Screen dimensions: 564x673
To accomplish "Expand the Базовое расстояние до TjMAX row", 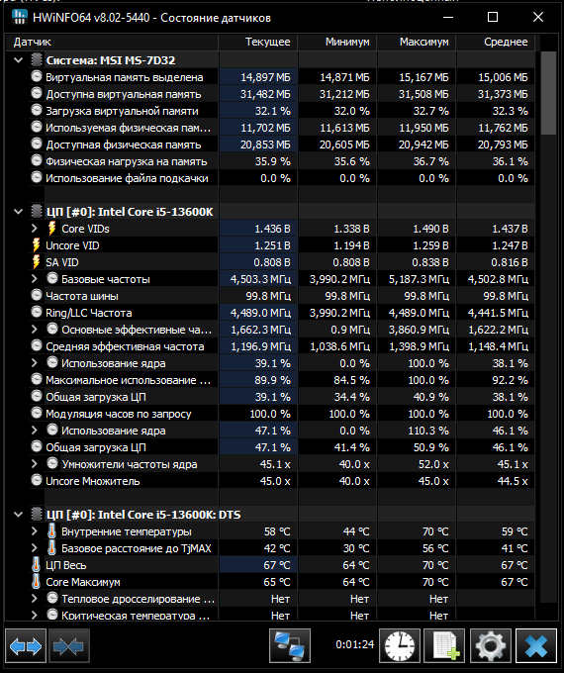I will (x=35, y=548).
